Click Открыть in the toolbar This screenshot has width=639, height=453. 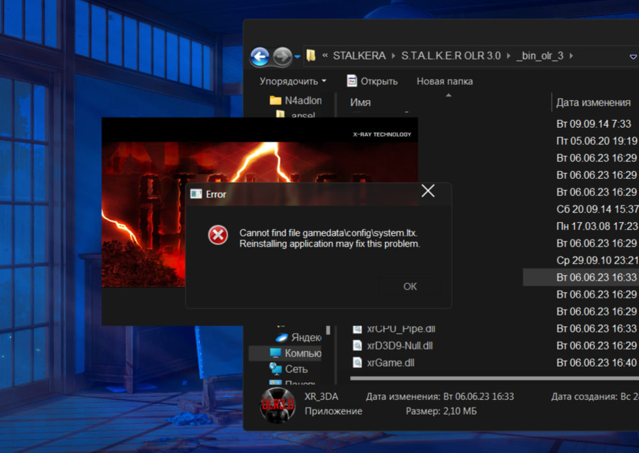(372, 81)
